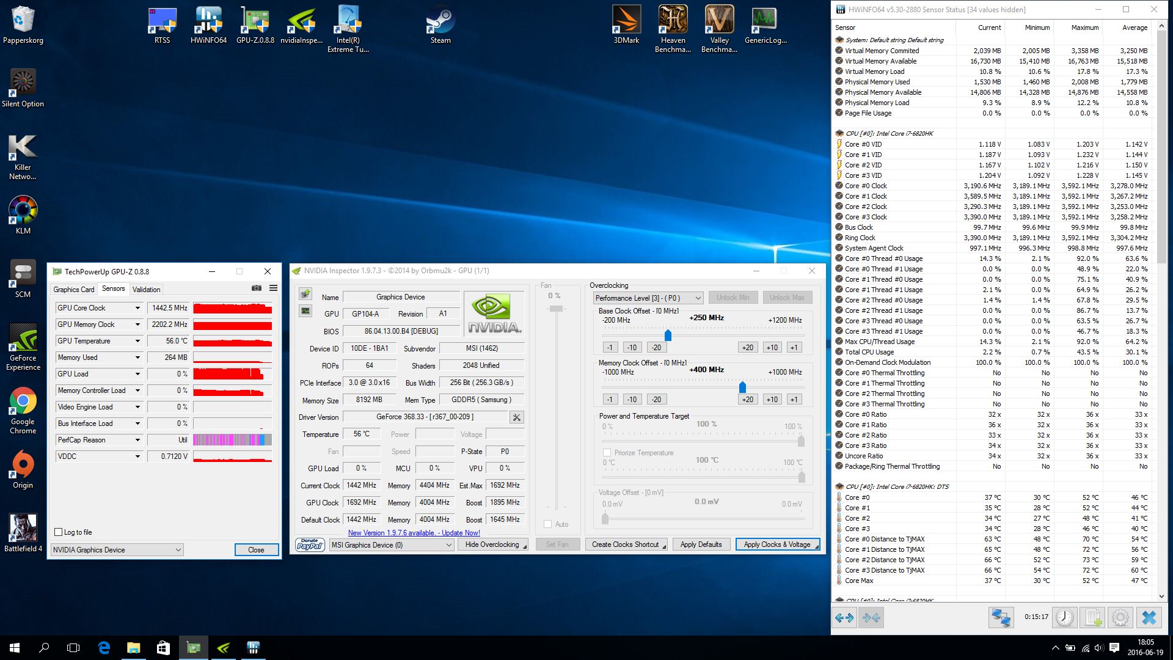The width and height of the screenshot is (1173, 660).
Task: Switch to the Sensors tab in GPU-Z
Action: pos(114,288)
